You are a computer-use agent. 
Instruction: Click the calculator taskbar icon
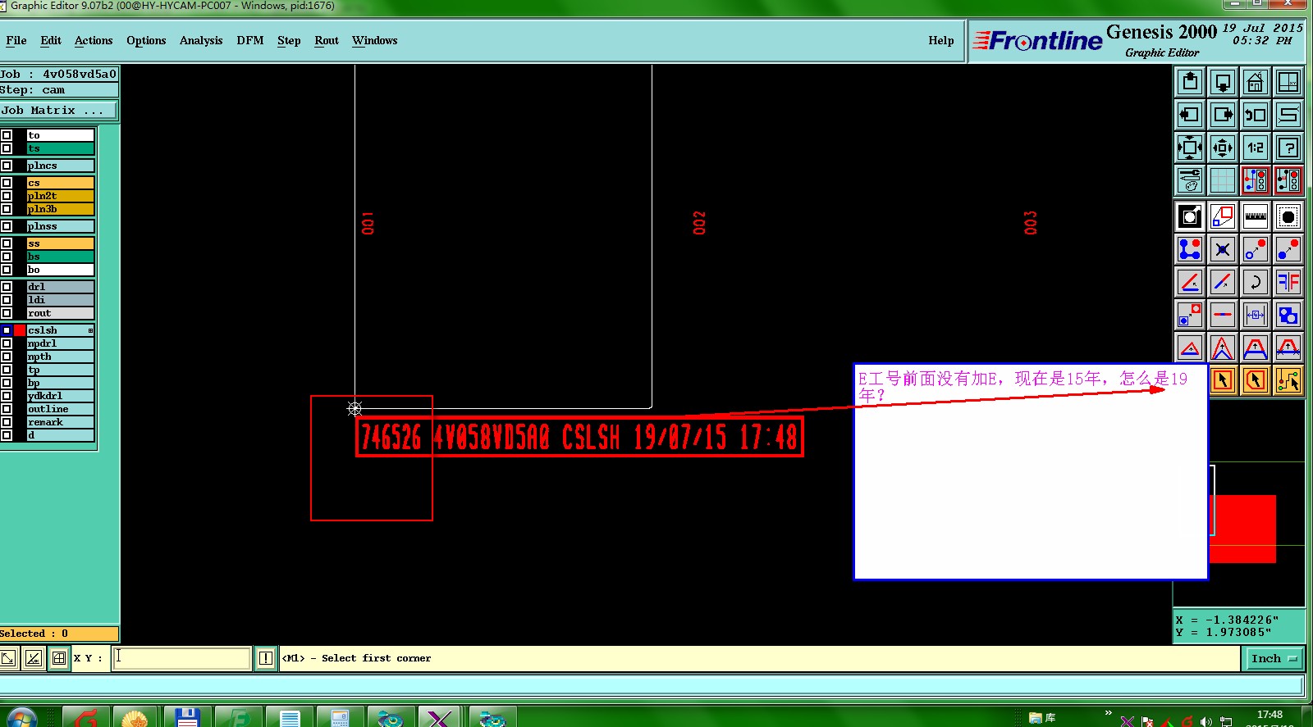340,718
